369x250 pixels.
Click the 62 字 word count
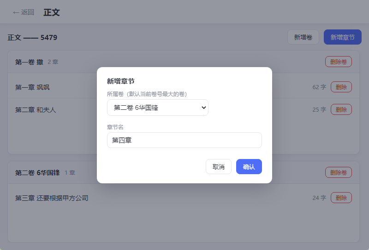click(x=319, y=87)
